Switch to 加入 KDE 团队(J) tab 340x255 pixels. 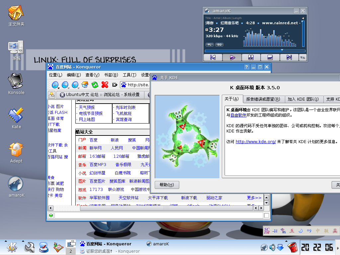pos(303,99)
